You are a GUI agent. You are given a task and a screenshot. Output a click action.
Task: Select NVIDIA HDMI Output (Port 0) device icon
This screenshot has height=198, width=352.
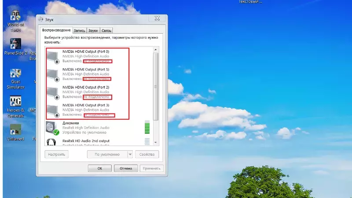(x=53, y=57)
